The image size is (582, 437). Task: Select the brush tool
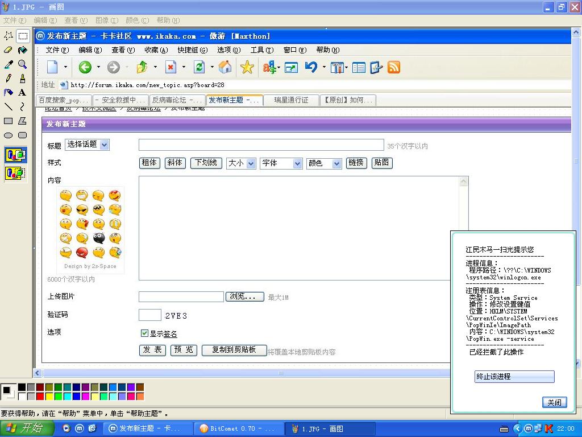(x=23, y=79)
